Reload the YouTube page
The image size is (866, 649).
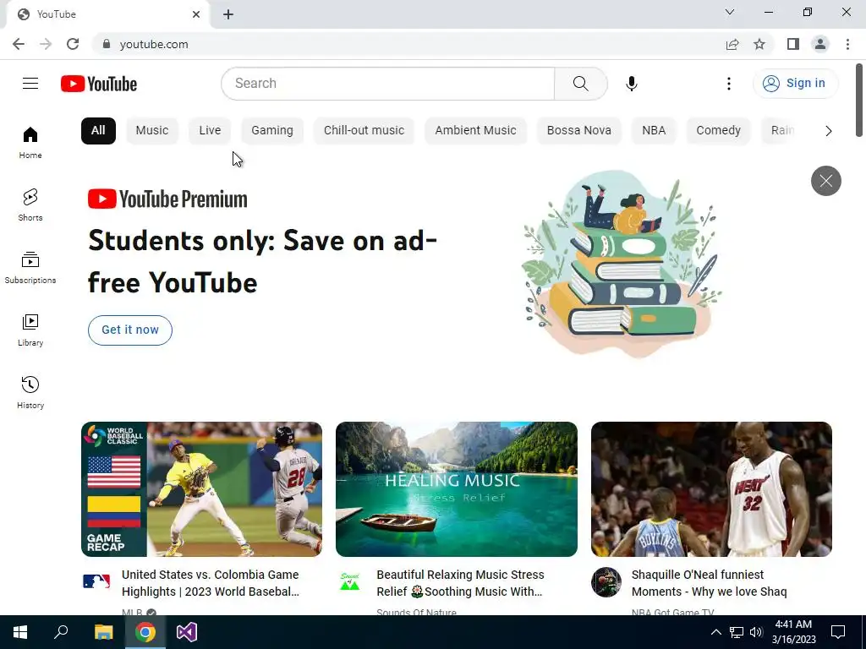pyautogui.click(x=73, y=44)
